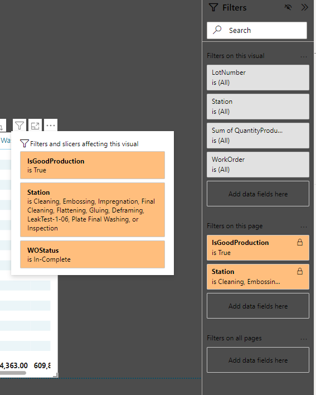Click lock icon on page Station filter
316x395 pixels.
tap(300, 271)
